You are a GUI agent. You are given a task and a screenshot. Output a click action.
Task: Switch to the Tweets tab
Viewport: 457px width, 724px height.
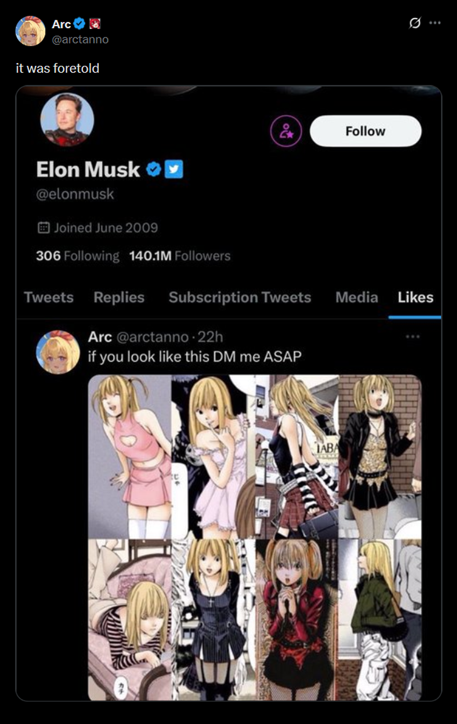tap(49, 297)
